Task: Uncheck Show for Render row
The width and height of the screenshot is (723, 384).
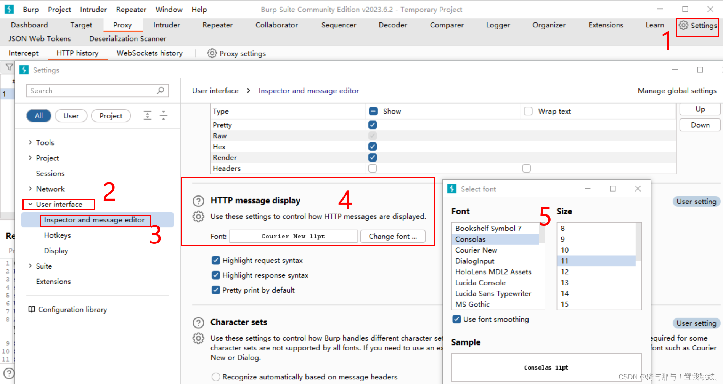Action: pos(373,157)
